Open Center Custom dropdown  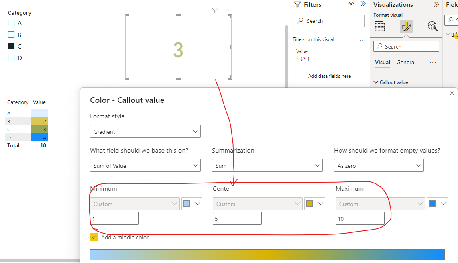pos(257,204)
